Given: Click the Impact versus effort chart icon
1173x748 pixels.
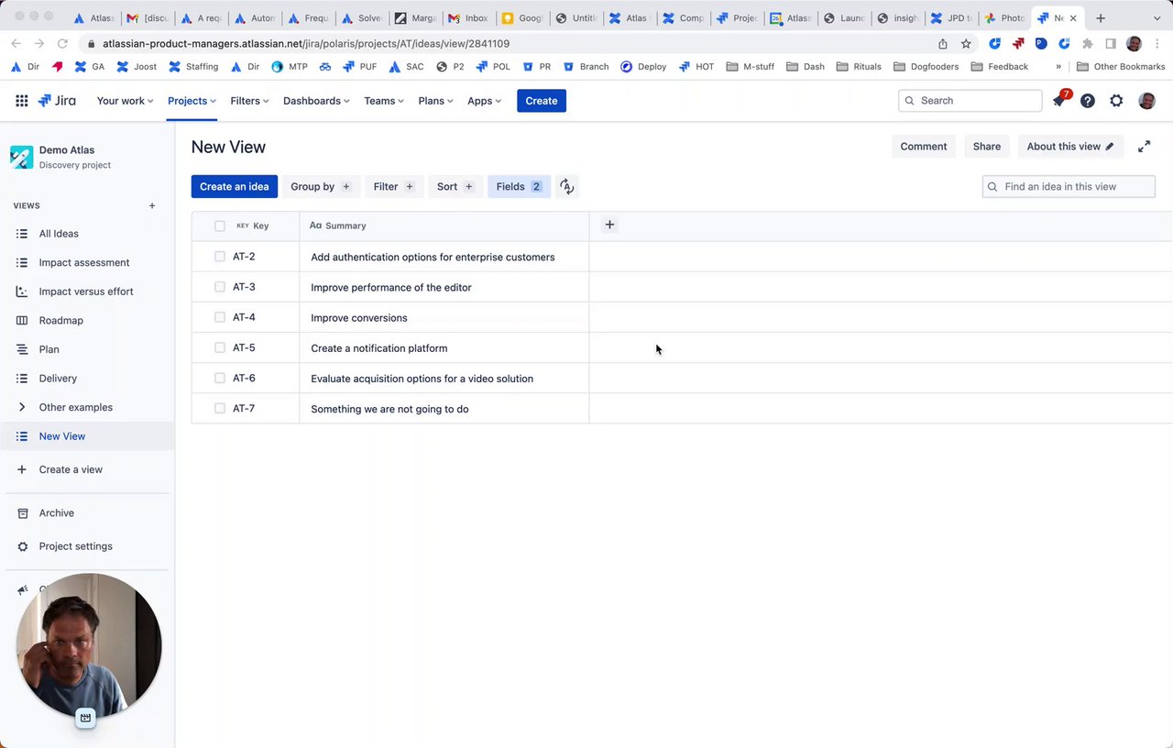Looking at the screenshot, I should tap(22, 291).
